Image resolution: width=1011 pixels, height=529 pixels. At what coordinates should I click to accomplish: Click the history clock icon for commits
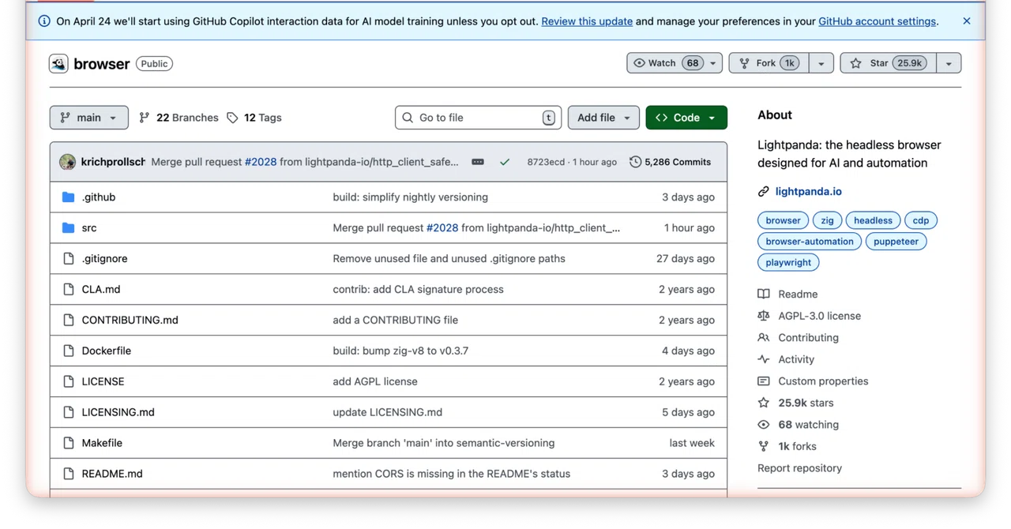tap(635, 162)
